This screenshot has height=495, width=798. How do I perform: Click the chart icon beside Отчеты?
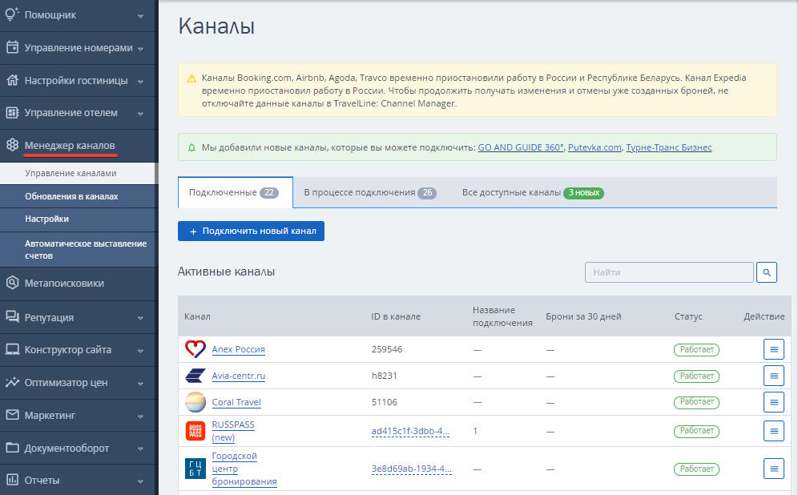click(x=12, y=480)
